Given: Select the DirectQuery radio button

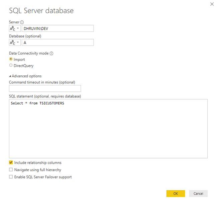Looking at the screenshot, I should point(11,66).
